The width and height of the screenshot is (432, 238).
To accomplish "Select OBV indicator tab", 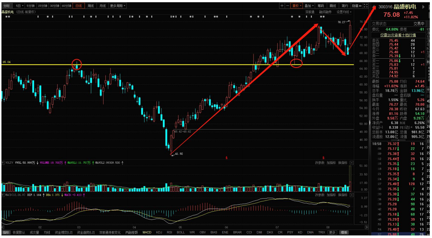I will pos(202,233).
